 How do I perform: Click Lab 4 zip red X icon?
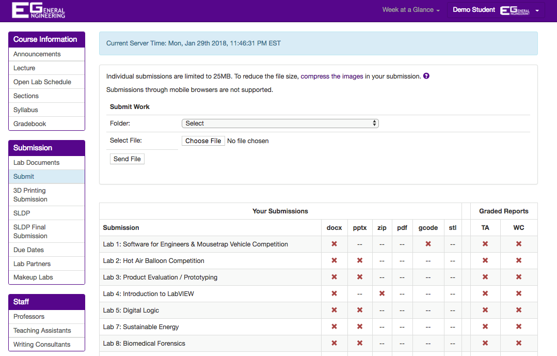pyautogui.click(x=382, y=293)
